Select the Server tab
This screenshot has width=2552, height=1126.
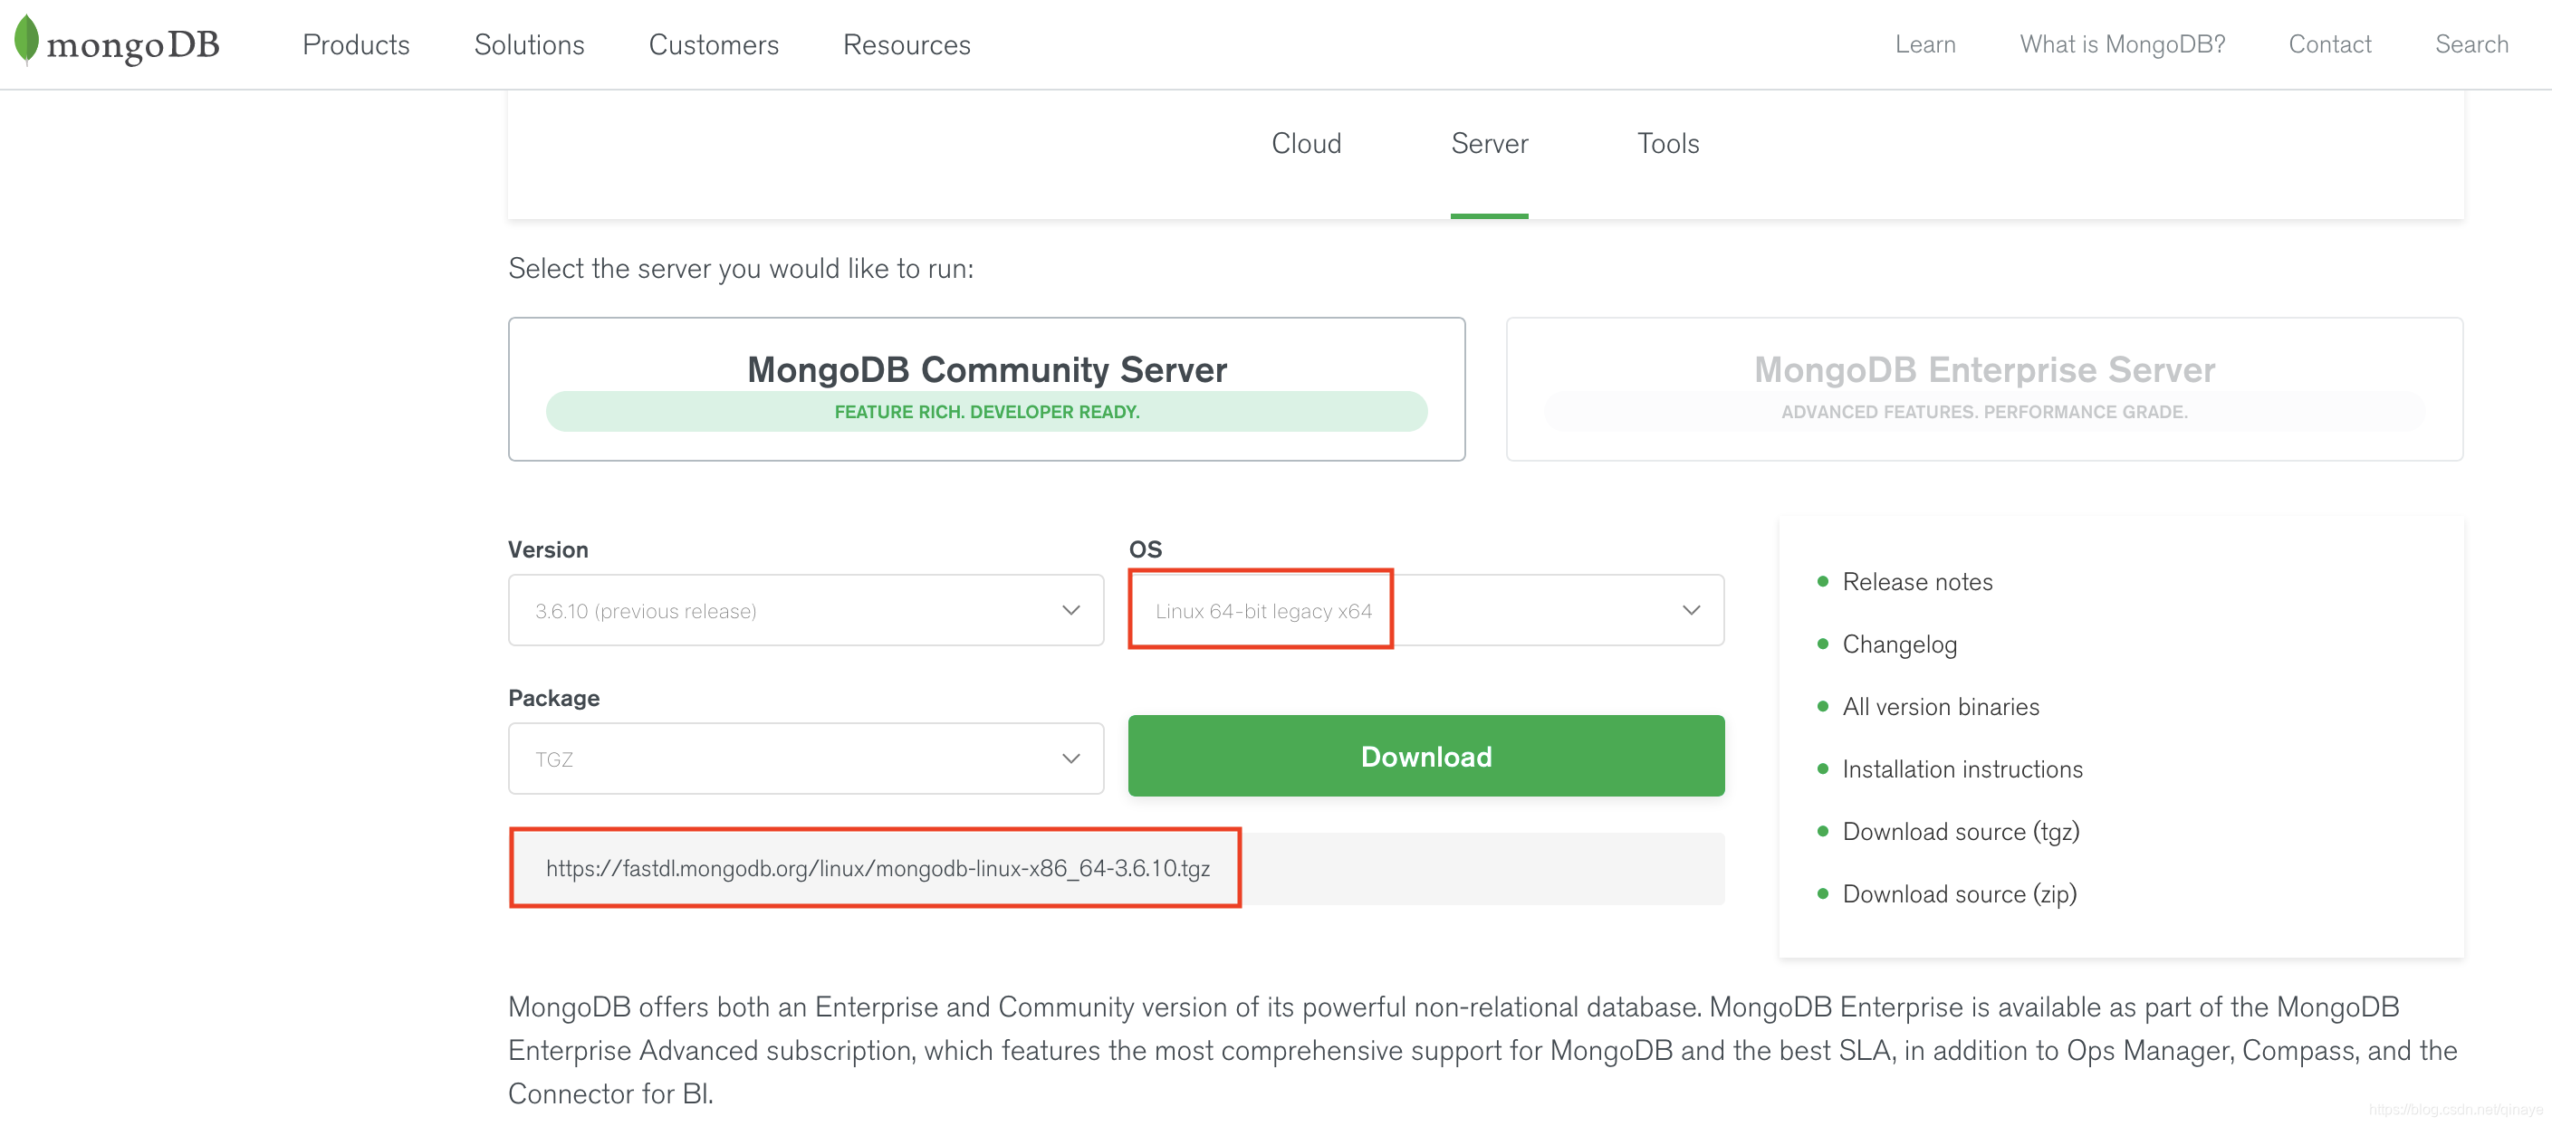pyautogui.click(x=1489, y=144)
